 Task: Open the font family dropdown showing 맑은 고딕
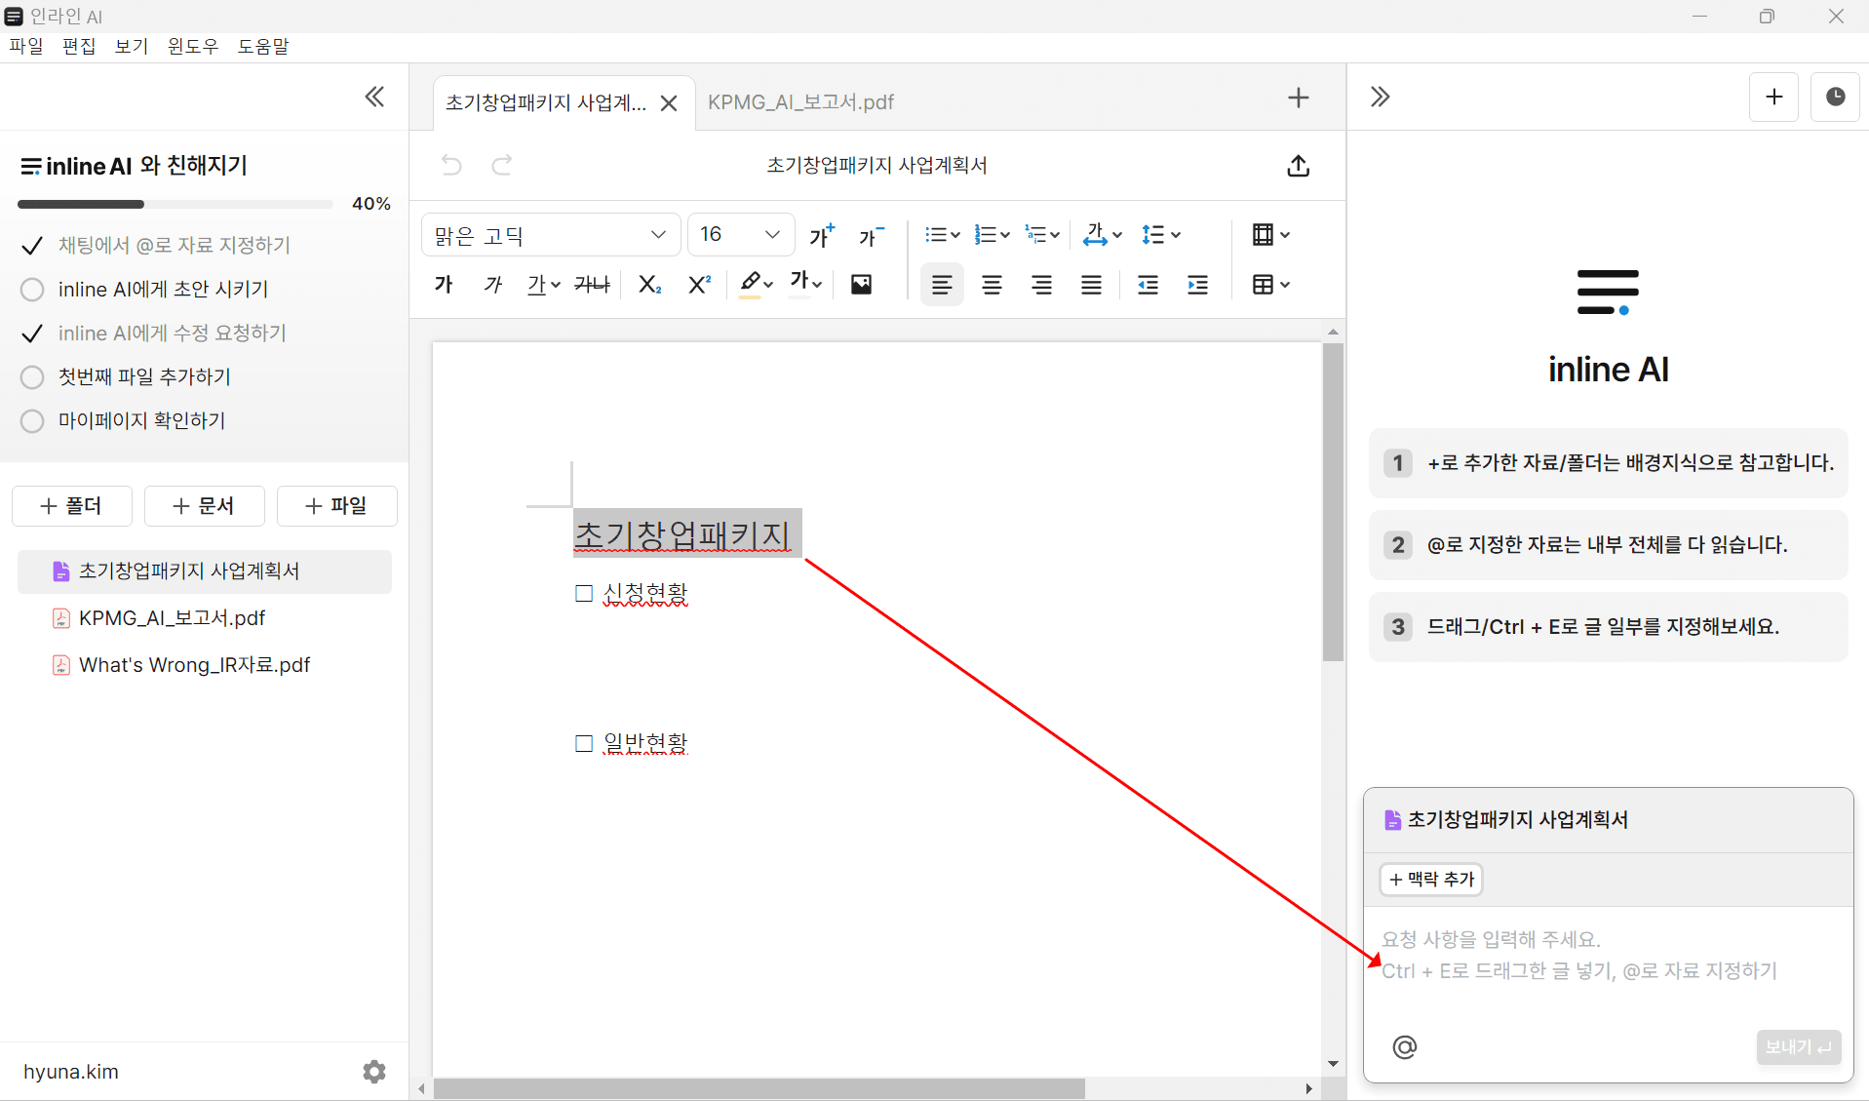[x=549, y=234]
